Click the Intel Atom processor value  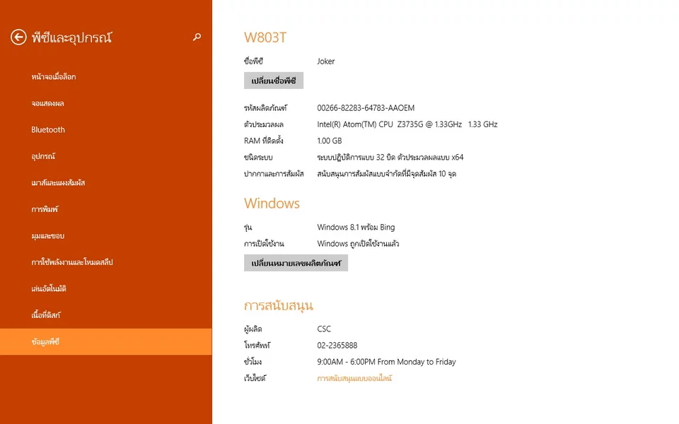pos(407,124)
